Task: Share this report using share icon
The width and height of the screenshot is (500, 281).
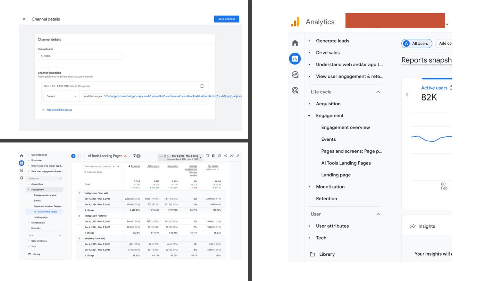Action: click(226, 156)
